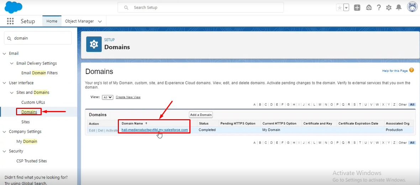Click the Create New View link
The image size is (420, 185).
pyautogui.click(x=128, y=97)
